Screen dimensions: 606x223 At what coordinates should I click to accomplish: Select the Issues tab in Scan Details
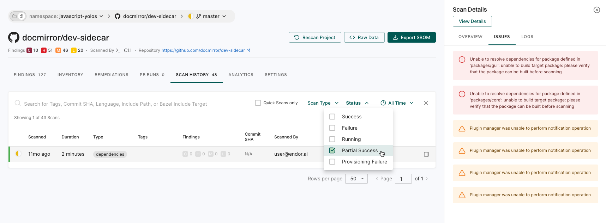(502, 37)
